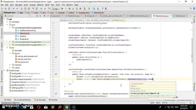Click the Sync Project with Gradle icon
The image size is (196, 110).
pyautogui.click(x=89, y=9)
